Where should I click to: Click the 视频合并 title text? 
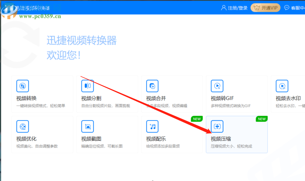(x=156, y=98)
